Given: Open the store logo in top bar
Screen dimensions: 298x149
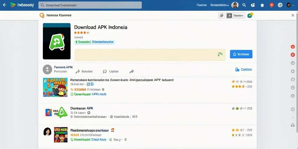Looking at the screenshot, I should click(x=13, y=5).
